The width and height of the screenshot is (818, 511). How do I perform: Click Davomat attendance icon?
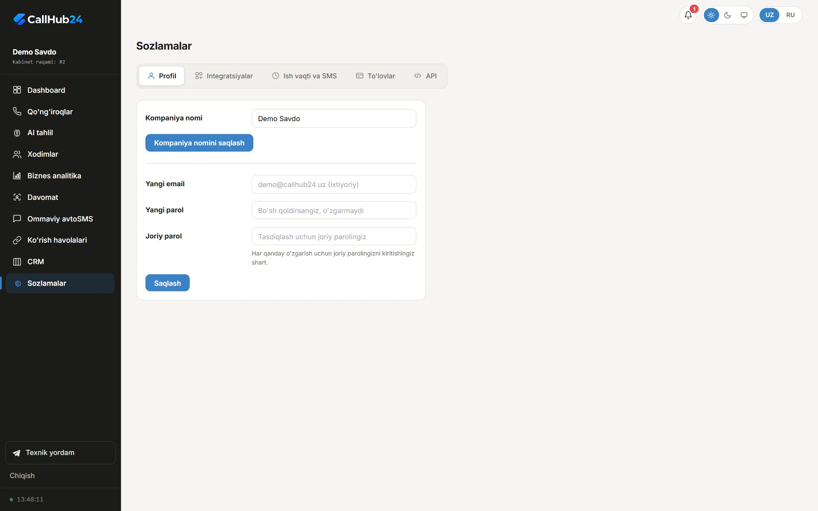pos(17,197)
